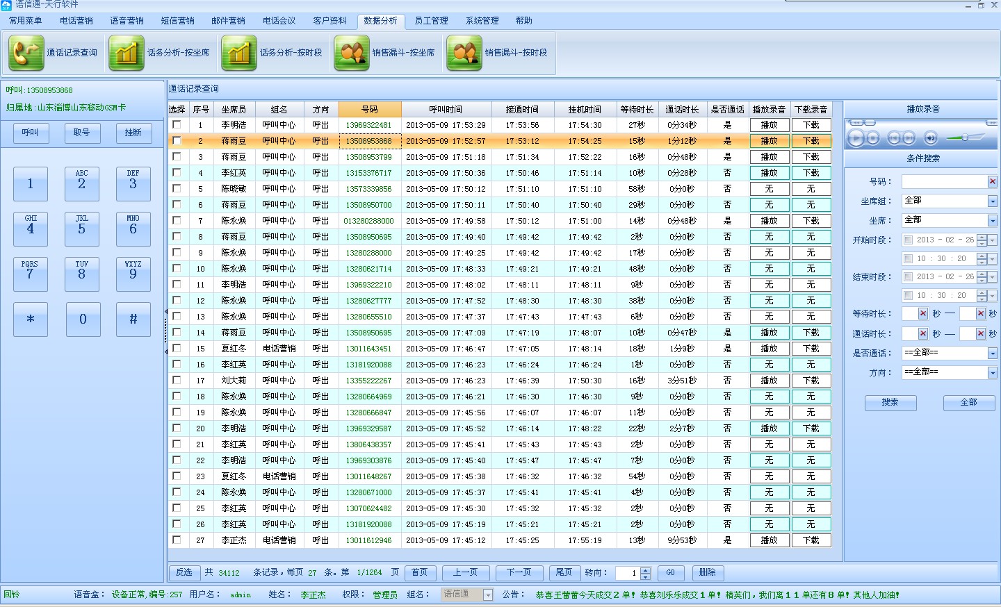
Task: Click the 话务分析-按坐席 chart icon
Action: click(x=127, y=53)
